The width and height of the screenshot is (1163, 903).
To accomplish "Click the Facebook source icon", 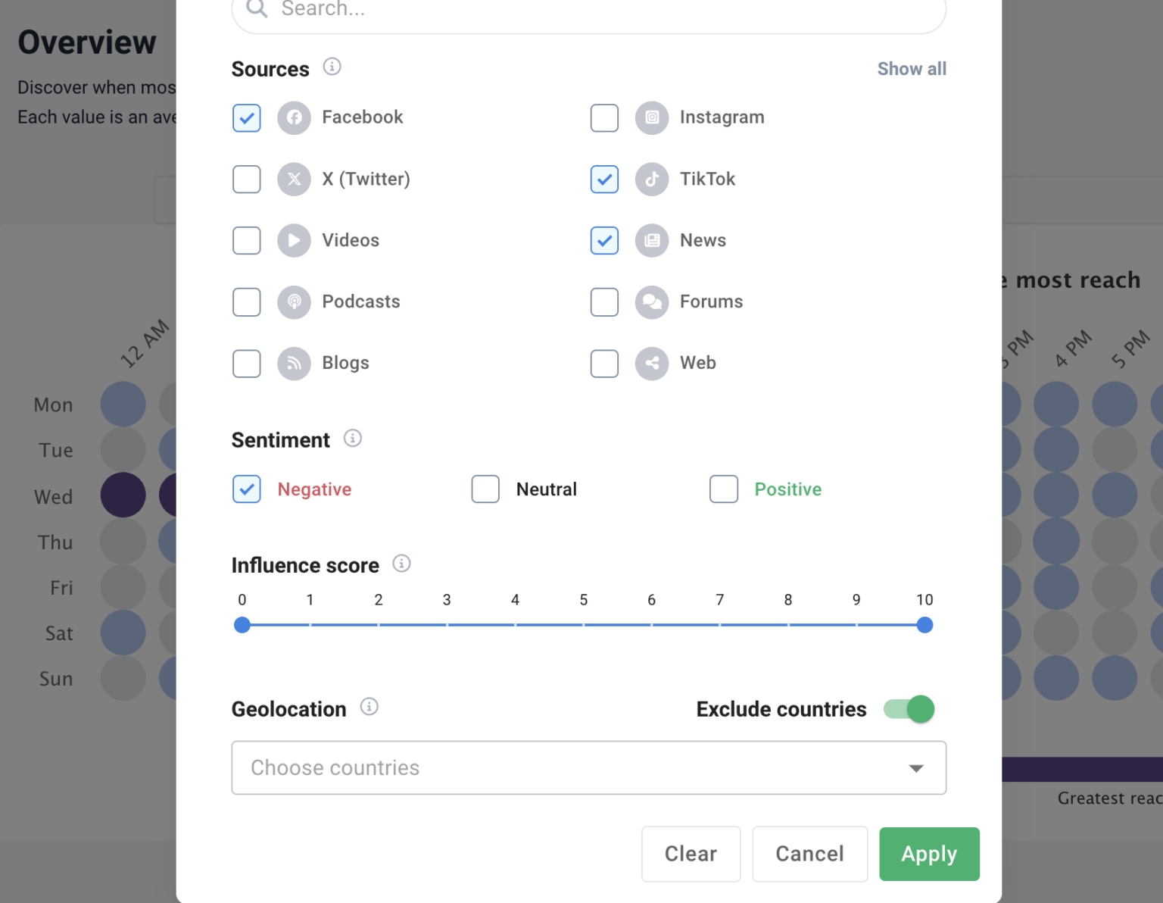I will coord(294,117).
